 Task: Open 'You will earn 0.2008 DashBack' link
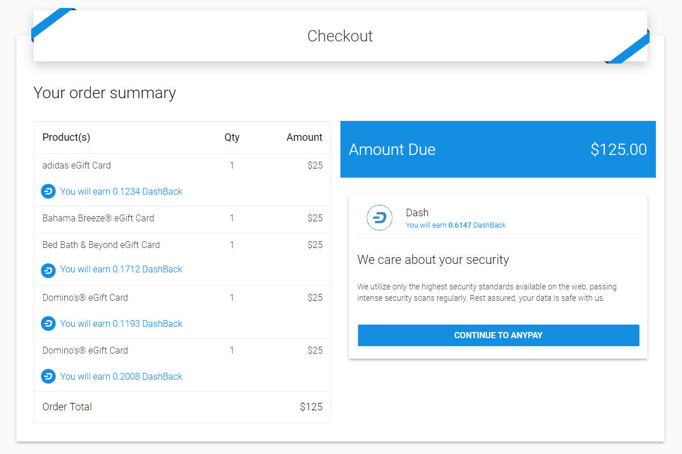(121, 376)
